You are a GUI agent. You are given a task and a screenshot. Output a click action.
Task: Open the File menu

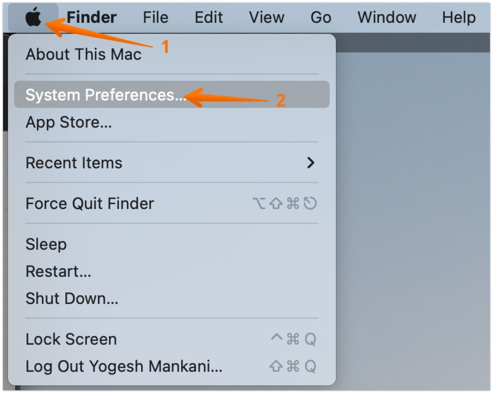click(x=155, y=17)
